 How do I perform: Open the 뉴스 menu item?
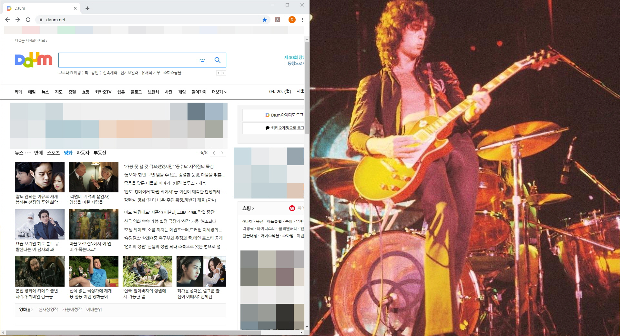(x=45, y=92)
